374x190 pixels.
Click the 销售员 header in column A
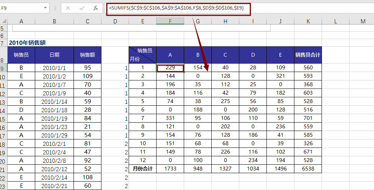21,55
